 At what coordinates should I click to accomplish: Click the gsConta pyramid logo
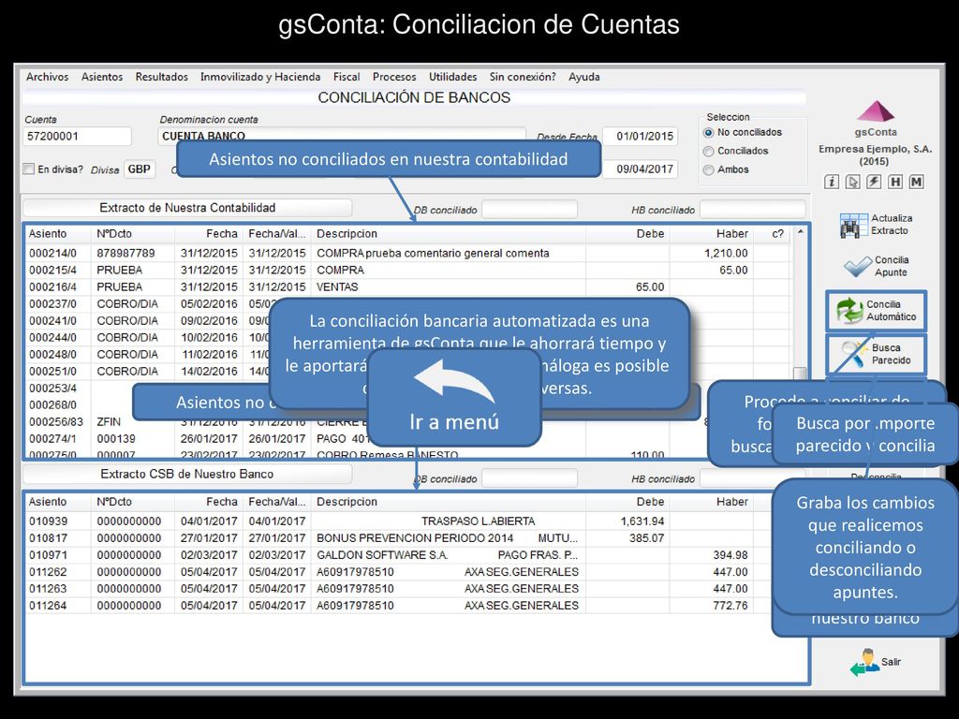pos(876,111)
